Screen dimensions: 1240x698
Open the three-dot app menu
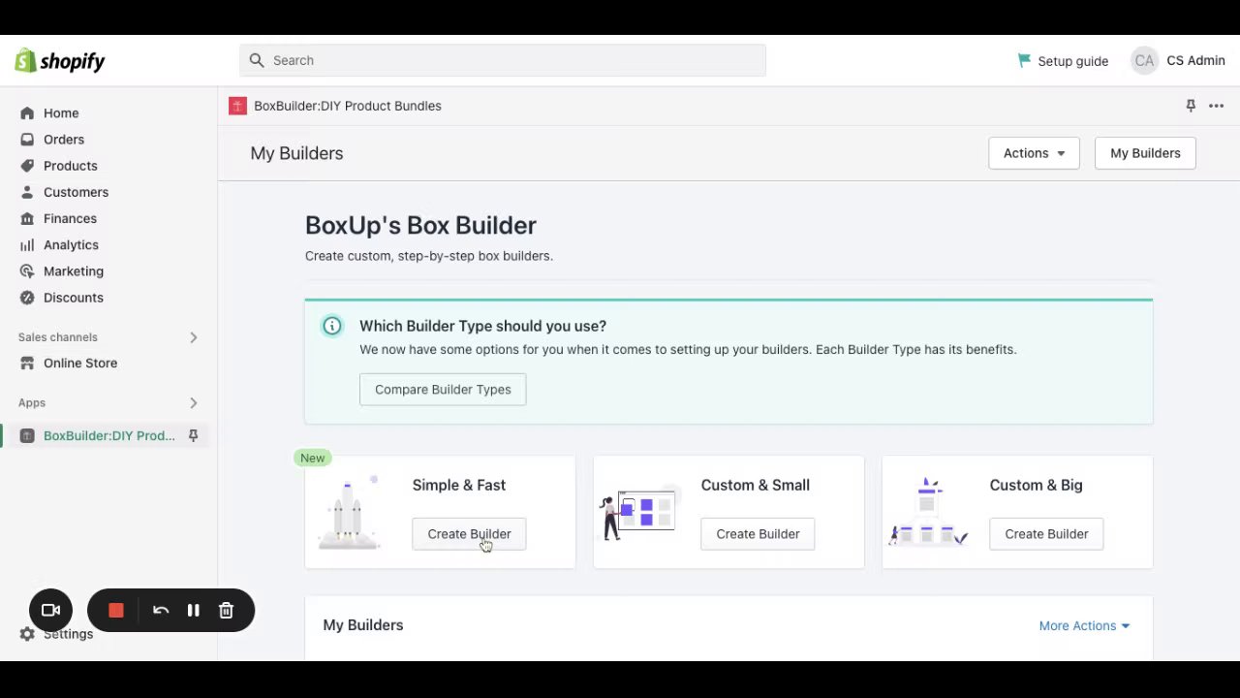tap(1216, 106)
